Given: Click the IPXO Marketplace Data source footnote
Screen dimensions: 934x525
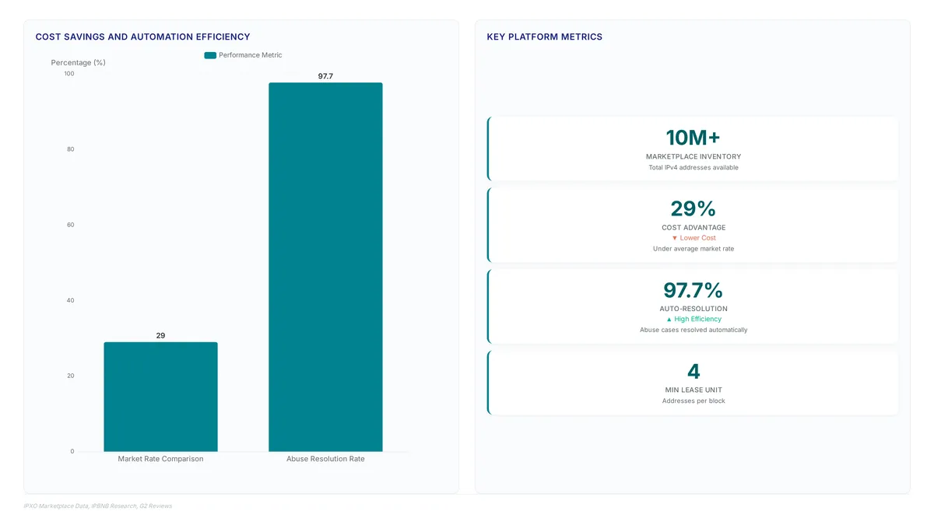Looking at the screenshot, I should point(98,506).
